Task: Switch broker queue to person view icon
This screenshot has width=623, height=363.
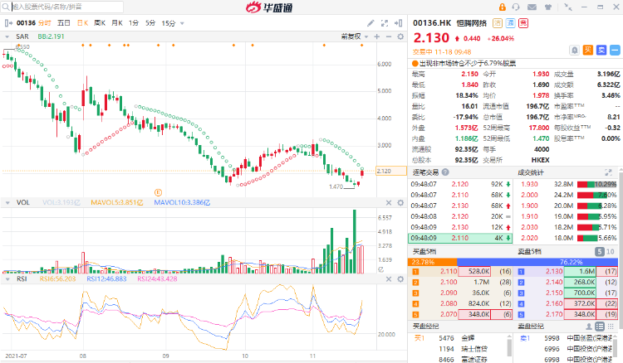Action: pos(589,327)
